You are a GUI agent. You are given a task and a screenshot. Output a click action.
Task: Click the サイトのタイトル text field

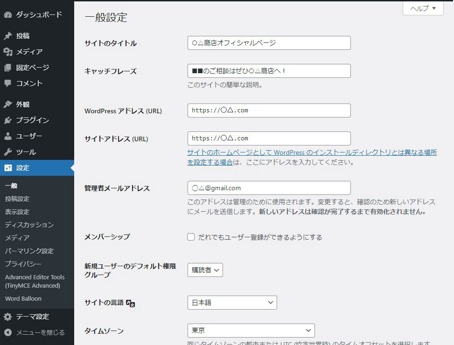(269, 43)
